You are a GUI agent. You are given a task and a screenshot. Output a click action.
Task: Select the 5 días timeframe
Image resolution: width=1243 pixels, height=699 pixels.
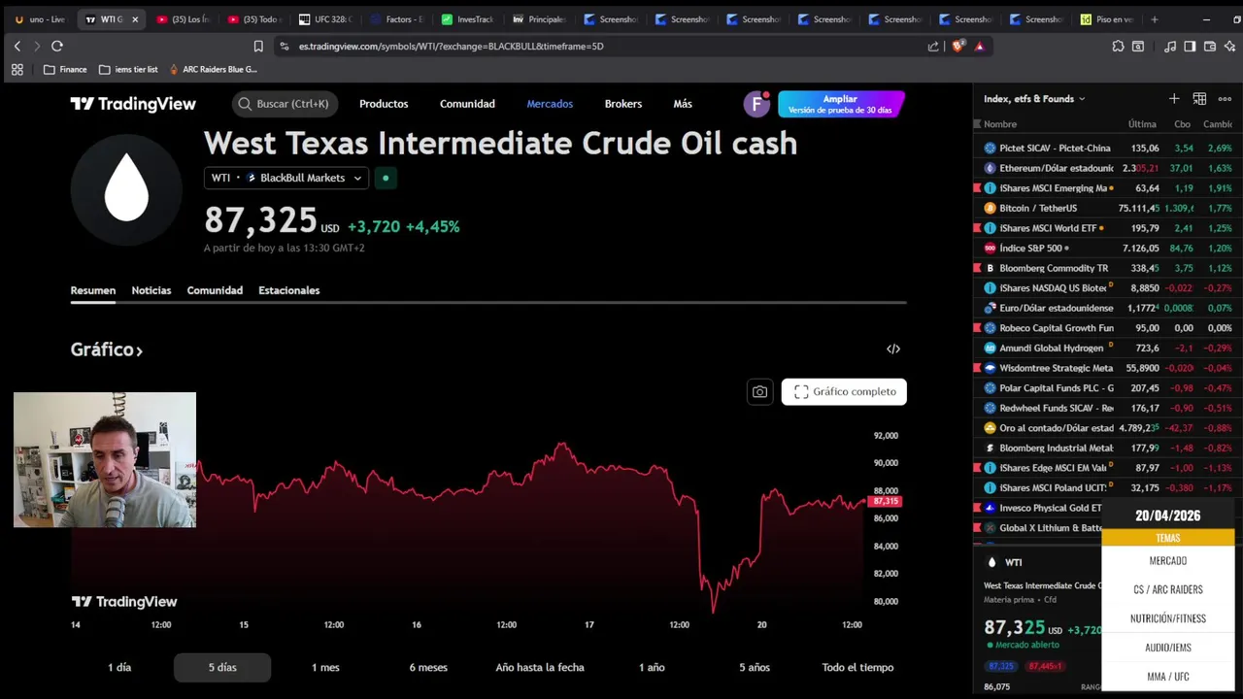tap(222, 667)
